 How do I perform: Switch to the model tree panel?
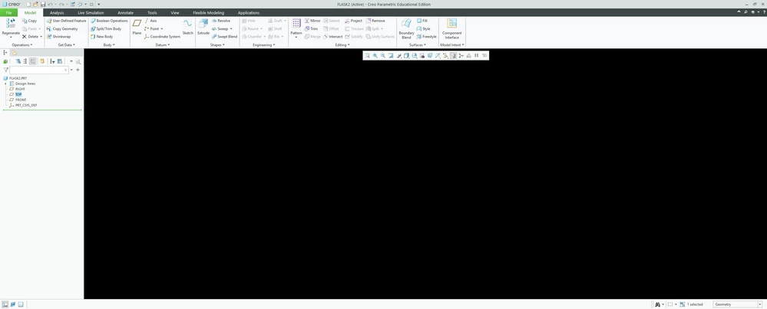[x=5, y=52]
